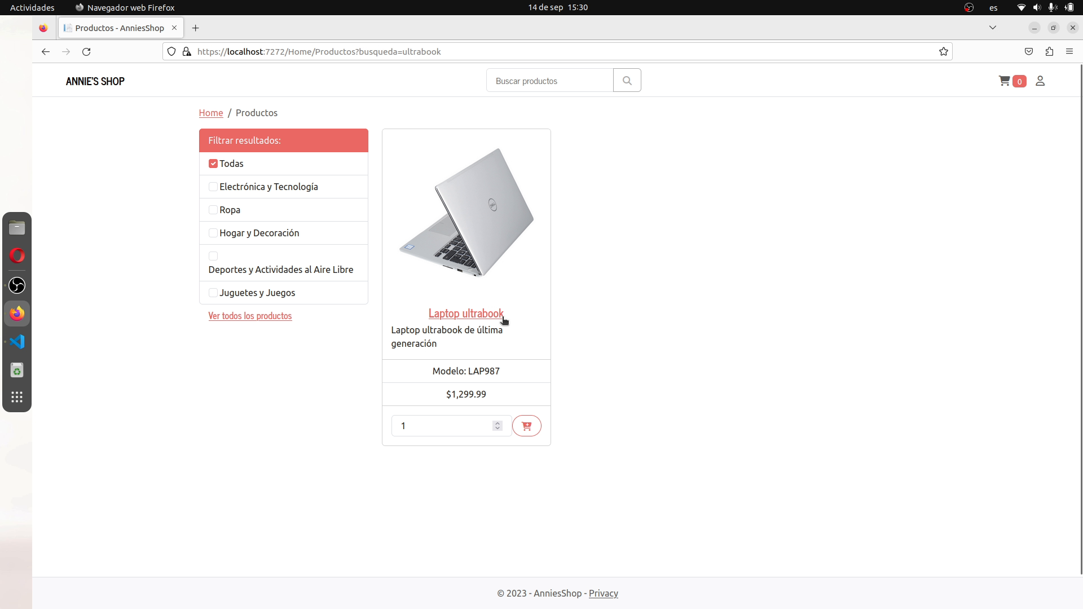This screenshot has width=1083, height=609.
Task: Click the Productos breadcrumb text
Action: click(x=257, y=113)
